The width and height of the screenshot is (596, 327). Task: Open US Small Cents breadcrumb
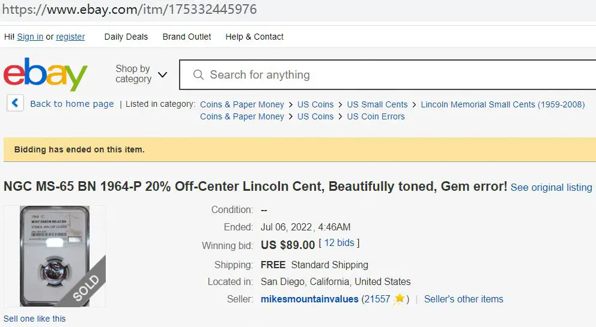[x=377, y=104]
